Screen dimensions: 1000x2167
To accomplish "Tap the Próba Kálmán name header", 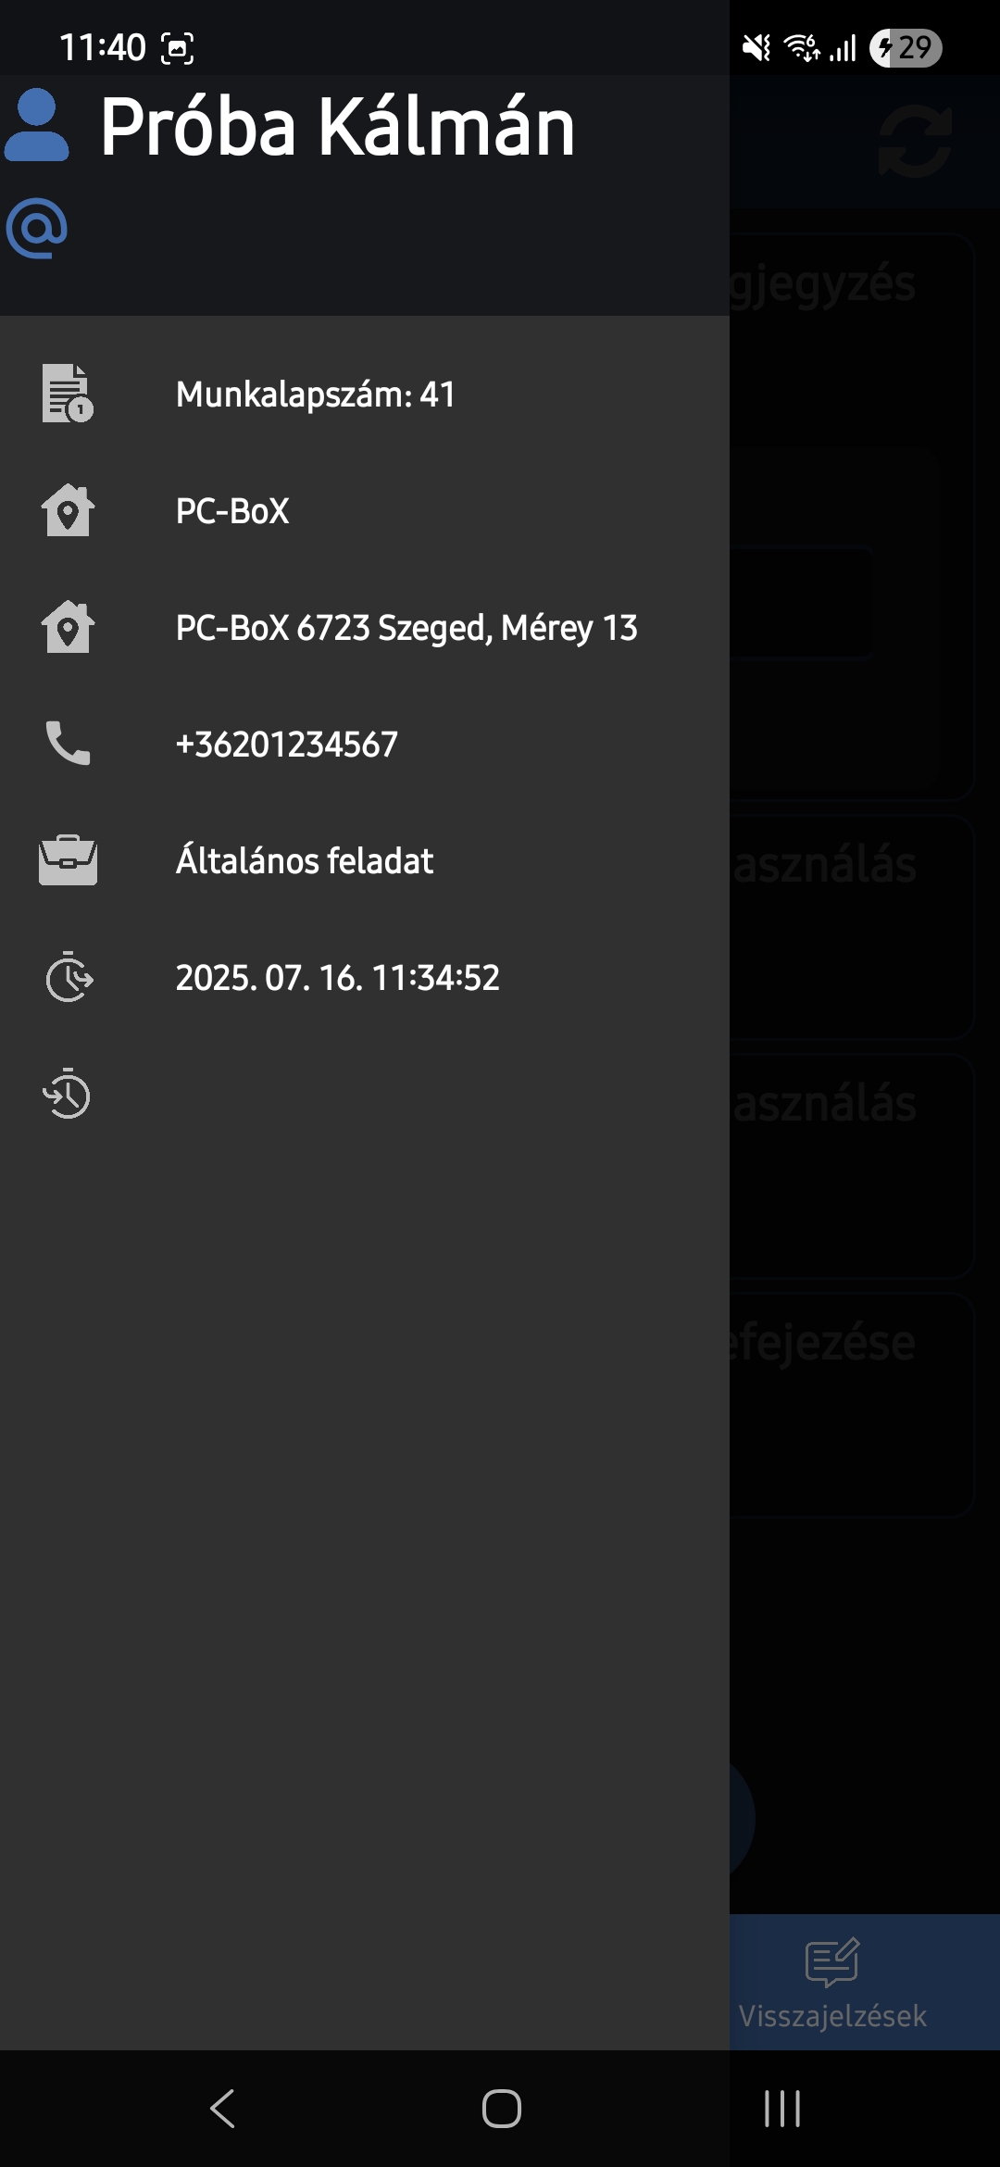I will click(338, 127).
